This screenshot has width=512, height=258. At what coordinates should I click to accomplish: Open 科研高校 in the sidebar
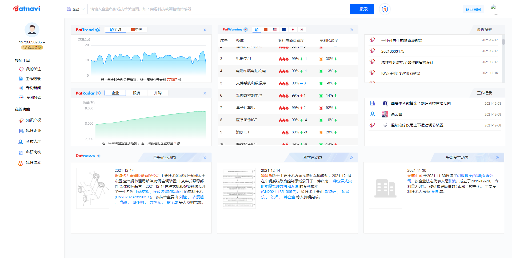(34, 152)
